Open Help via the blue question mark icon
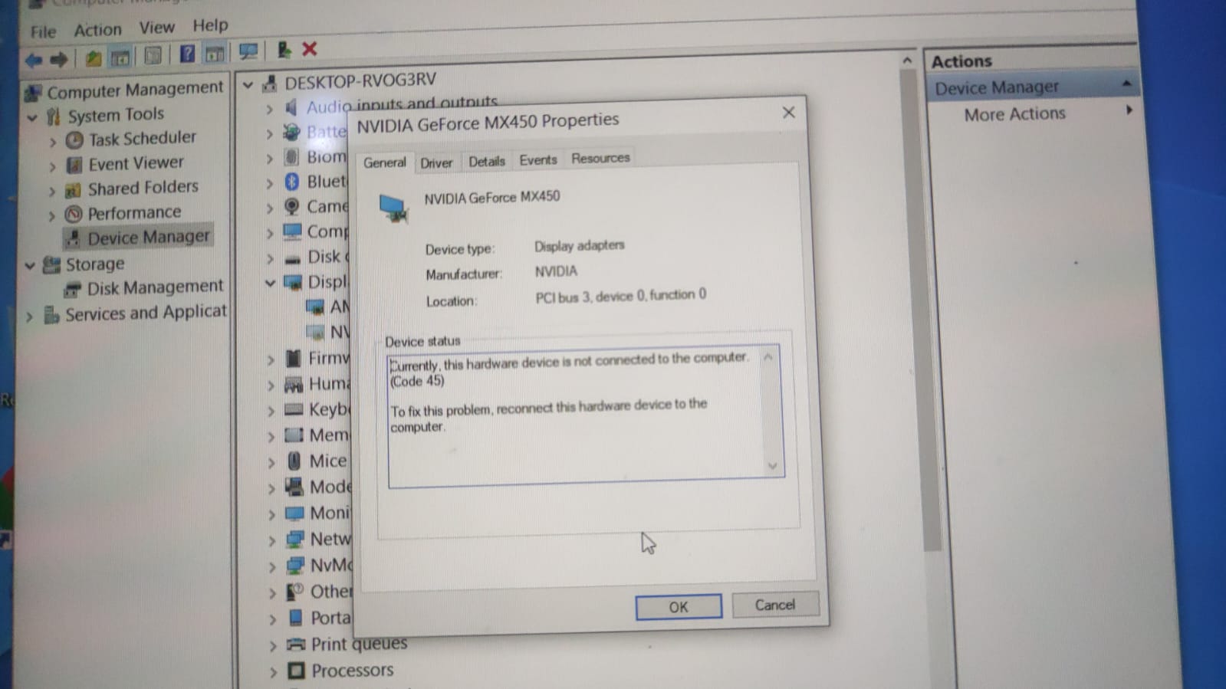 186,54
